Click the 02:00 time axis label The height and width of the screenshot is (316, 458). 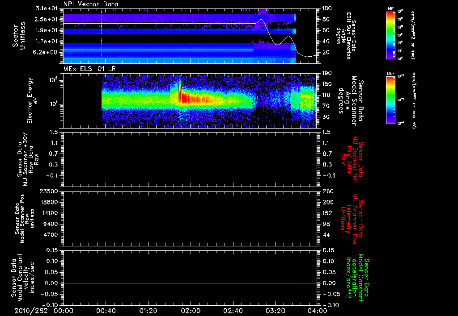coord(191,311)
